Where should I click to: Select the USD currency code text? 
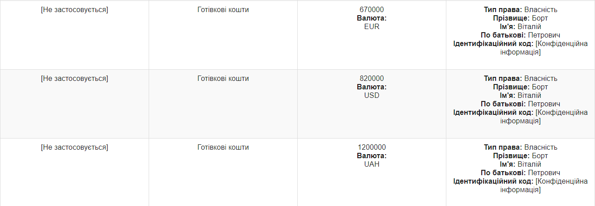click(372, 95)
